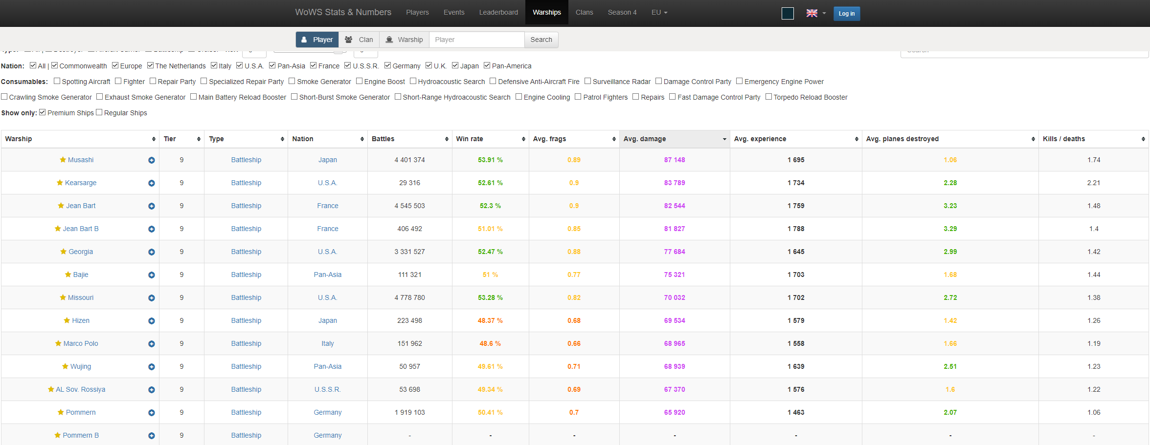Click the plus icon next to Musashi

[152, 160]
